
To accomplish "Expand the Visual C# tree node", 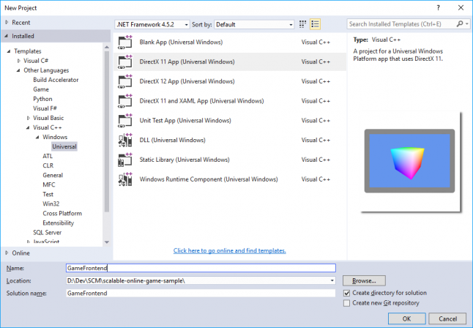I will [x=20, y=61].
